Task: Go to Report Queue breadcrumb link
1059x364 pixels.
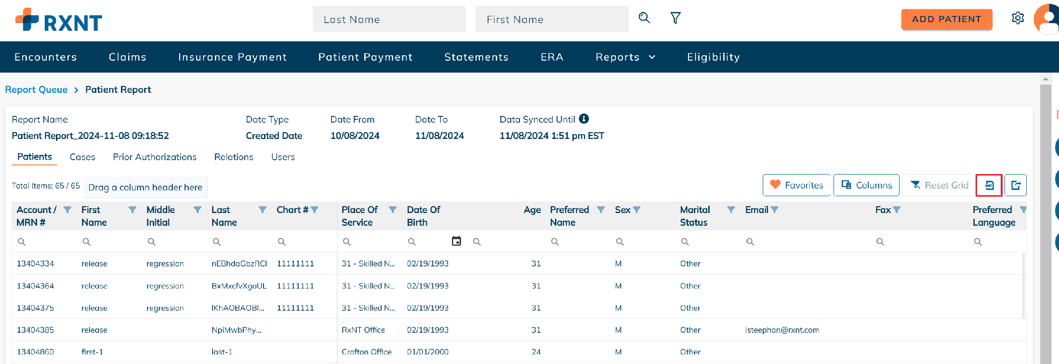Action: coord(36,90)
